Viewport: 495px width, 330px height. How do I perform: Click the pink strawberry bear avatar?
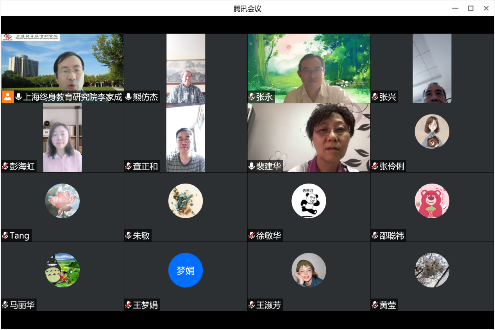432,201
